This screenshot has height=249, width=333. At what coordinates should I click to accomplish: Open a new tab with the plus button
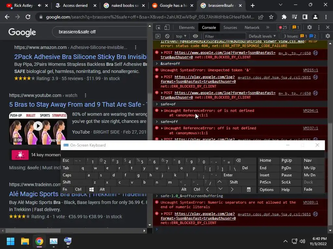pyautogui.click(x=252, y=6)
